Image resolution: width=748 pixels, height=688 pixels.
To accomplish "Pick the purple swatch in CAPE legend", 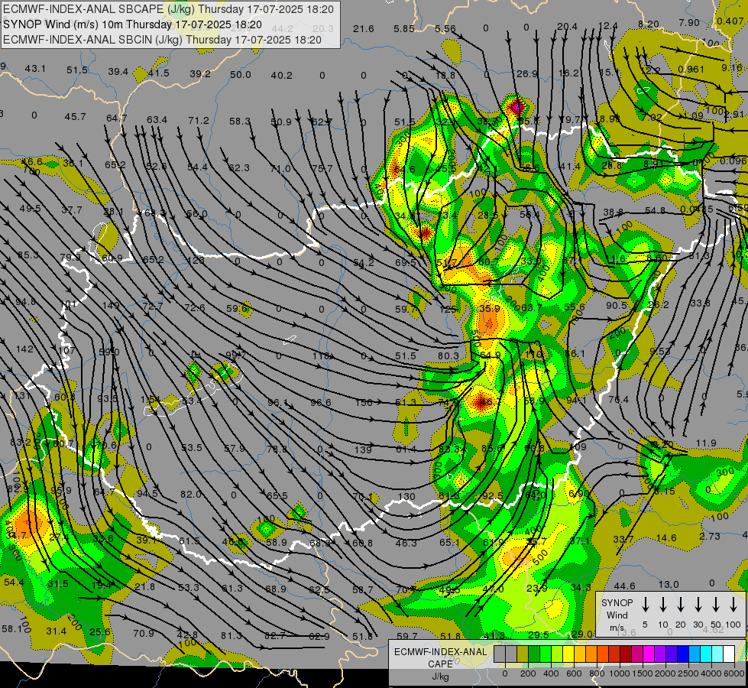I will (x=659, y=654).
